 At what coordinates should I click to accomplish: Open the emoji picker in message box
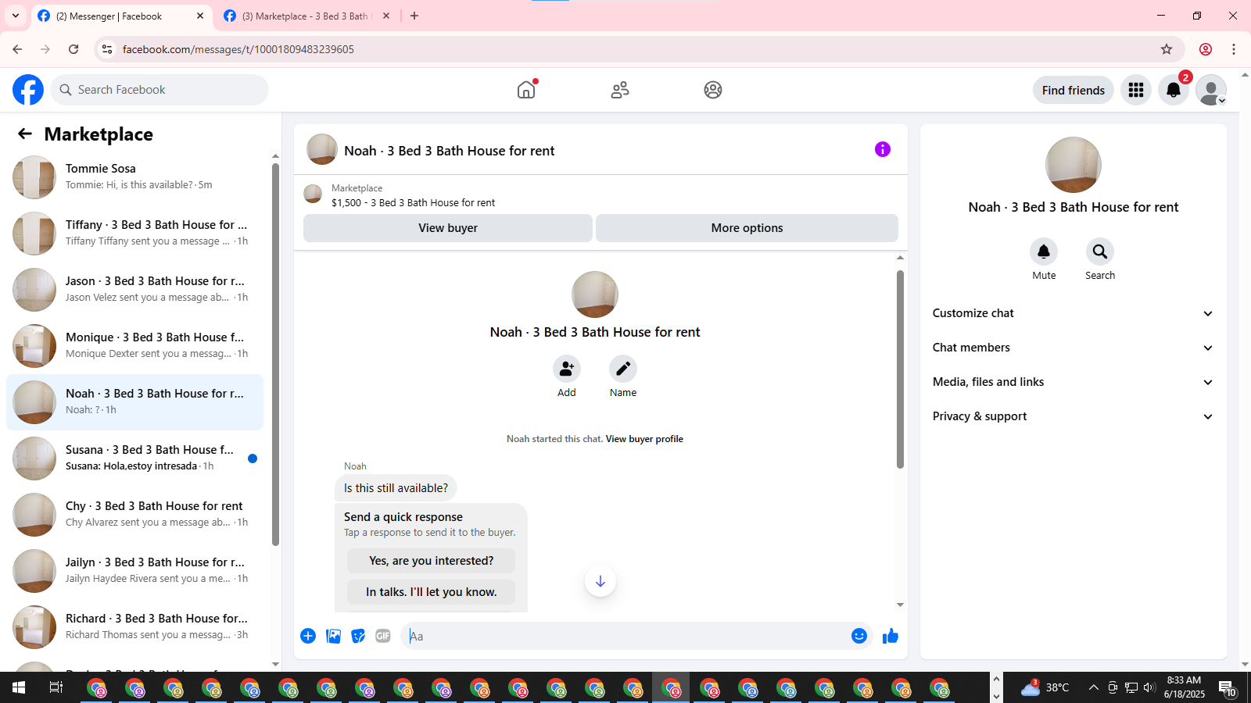pos(859,636)
